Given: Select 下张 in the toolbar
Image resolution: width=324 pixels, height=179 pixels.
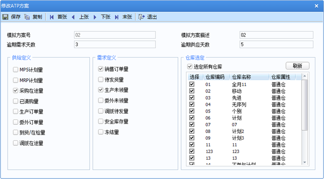Looking at the screenshot, I should click(105, 17).
